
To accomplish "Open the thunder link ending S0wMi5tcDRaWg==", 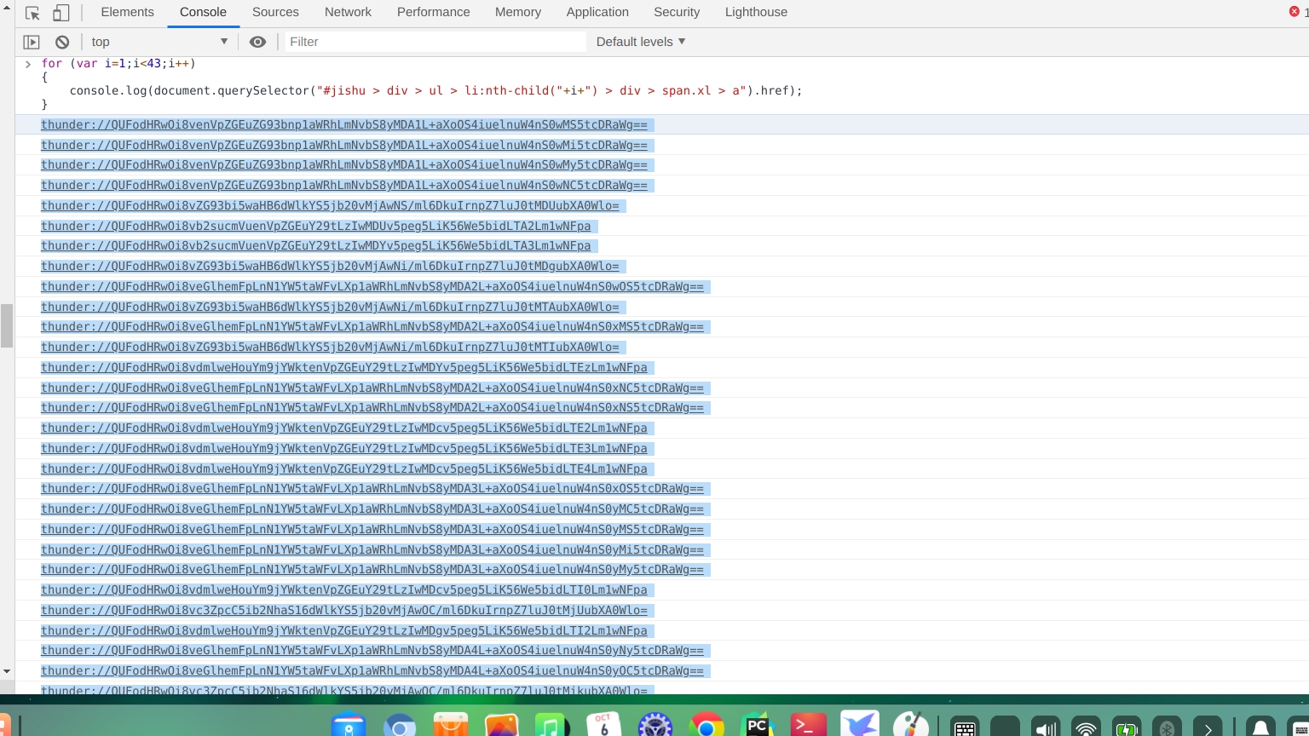I will [344, 146].
